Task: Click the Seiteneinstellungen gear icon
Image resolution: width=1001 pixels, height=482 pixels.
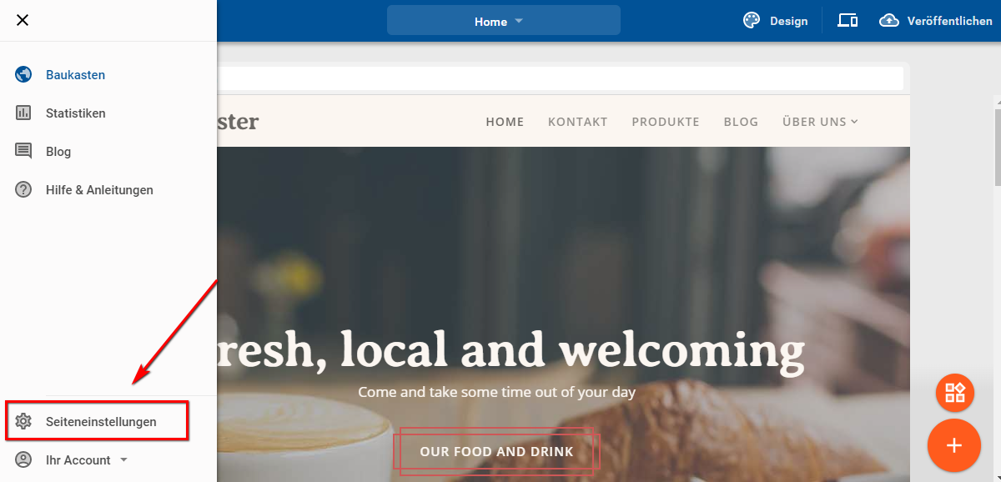Action: (23, 421)
